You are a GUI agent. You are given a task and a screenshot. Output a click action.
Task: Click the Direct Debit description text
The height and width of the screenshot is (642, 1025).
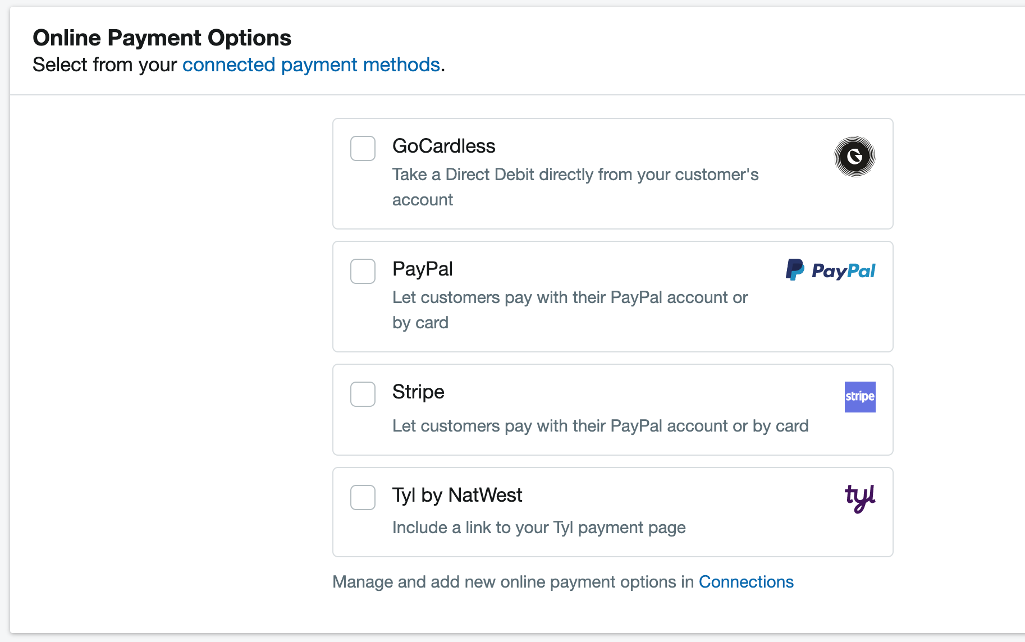point(575,187)
